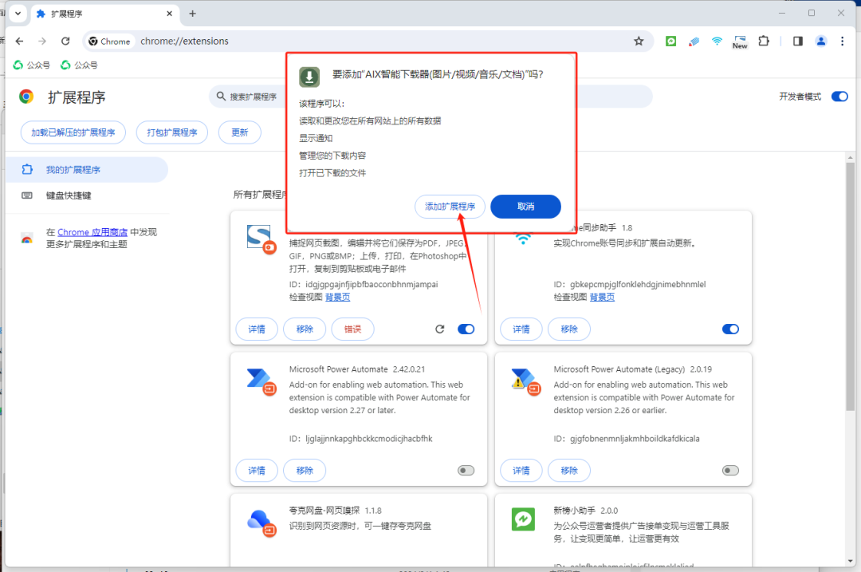861x572 pixels.
Task: Click the Microsoft Power Automate 2.42.0.21 icon
Action: [261, 381]
